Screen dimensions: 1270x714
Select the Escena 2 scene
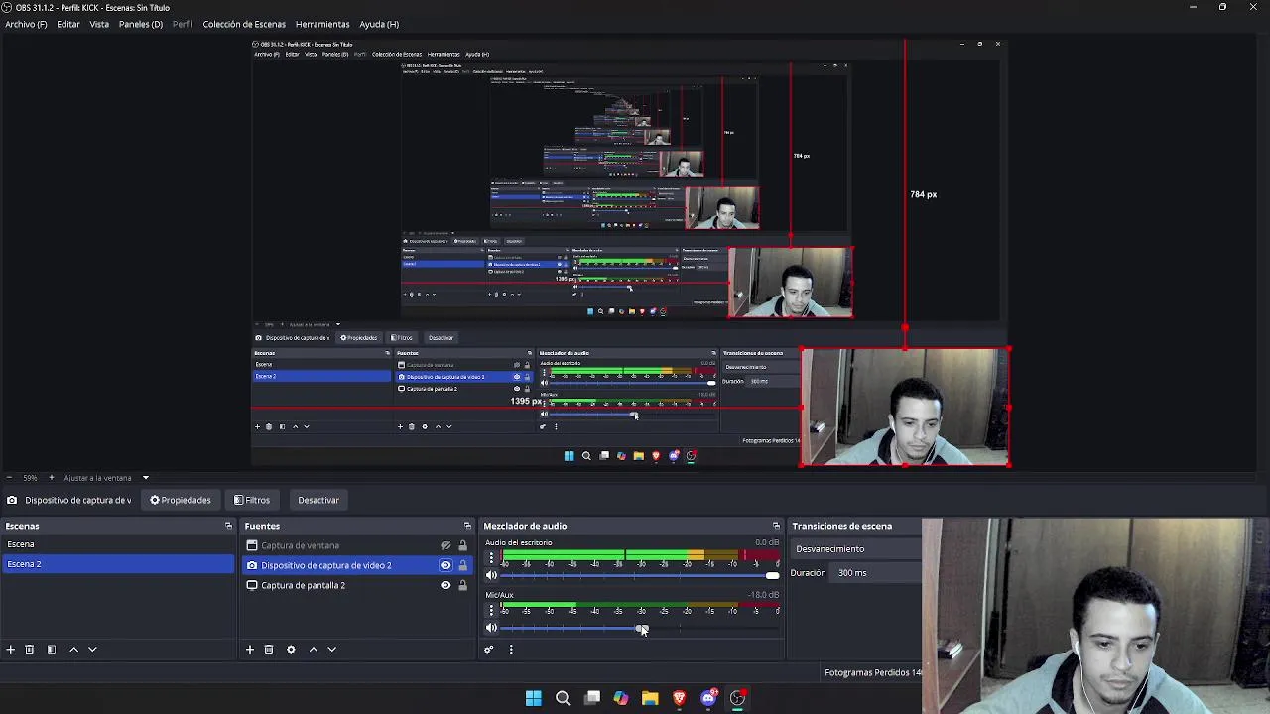coord(117,564)
